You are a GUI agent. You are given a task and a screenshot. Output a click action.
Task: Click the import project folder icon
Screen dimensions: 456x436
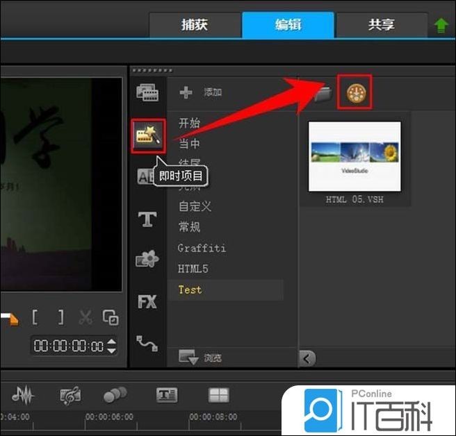[323, 94]
